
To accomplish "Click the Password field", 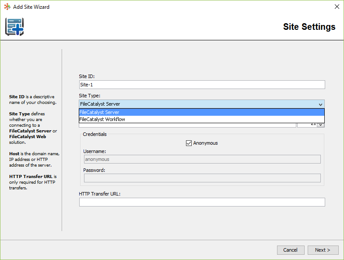I will (x=202, y=178).
